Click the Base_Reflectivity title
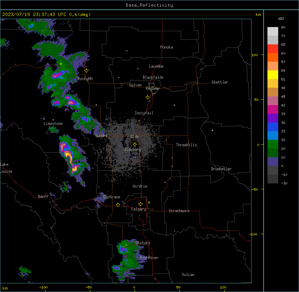This screenshot has height=292, width=299. point(149,5)
